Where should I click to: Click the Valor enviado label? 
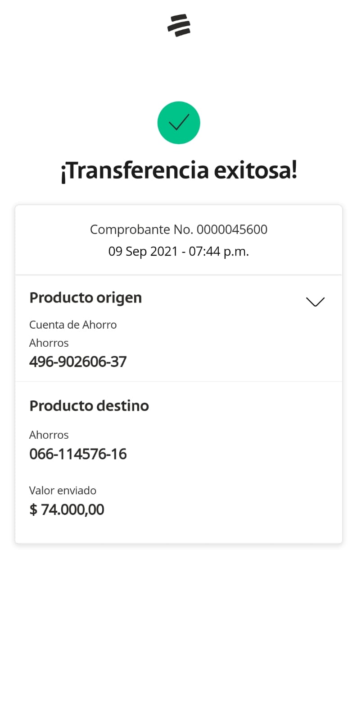63,491
